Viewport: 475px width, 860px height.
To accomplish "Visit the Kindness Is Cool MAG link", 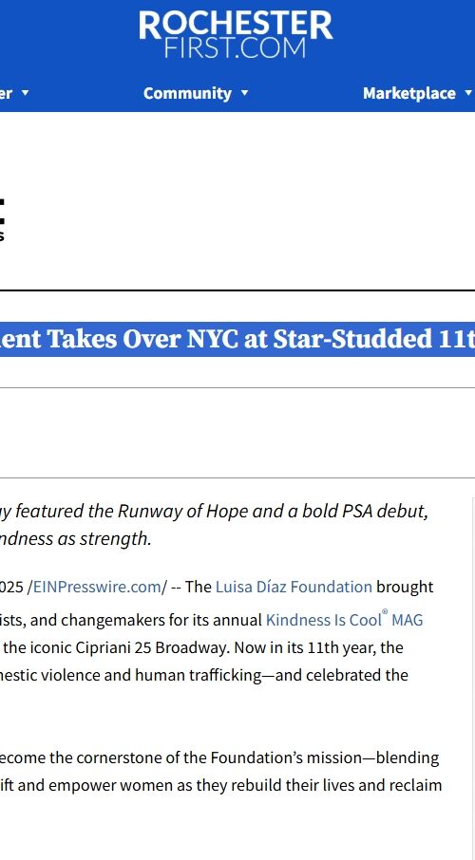I will tap(344, 620).
